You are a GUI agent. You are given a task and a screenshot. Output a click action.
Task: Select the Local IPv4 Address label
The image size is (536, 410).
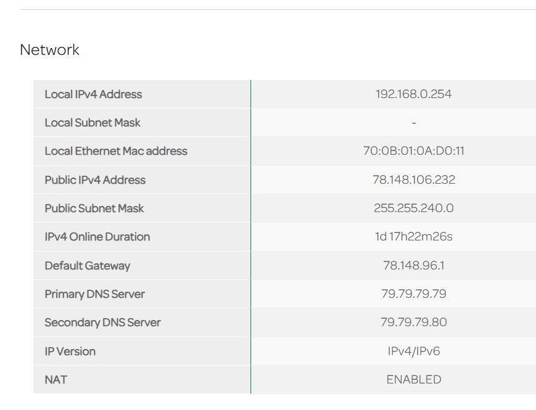click(x=93, y=94)
